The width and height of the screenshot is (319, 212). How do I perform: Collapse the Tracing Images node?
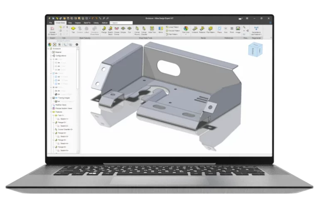pos(51,98)
